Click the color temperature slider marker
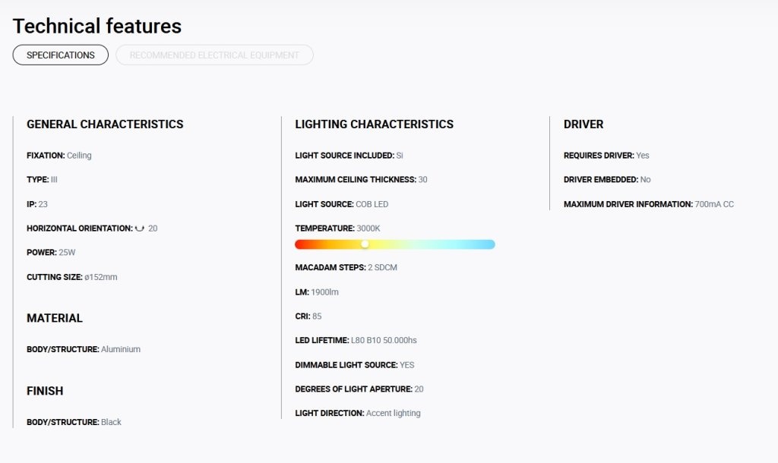 coord(365,244)
